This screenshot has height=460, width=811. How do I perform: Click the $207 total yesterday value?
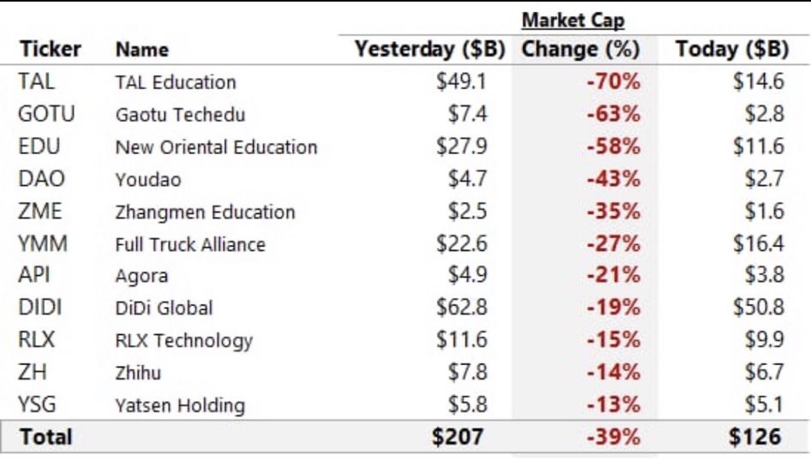click(459, 437)
